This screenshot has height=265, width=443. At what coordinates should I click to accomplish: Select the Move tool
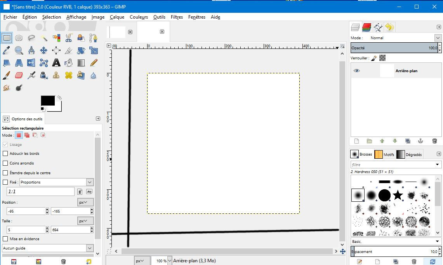(x=44, y=50)
